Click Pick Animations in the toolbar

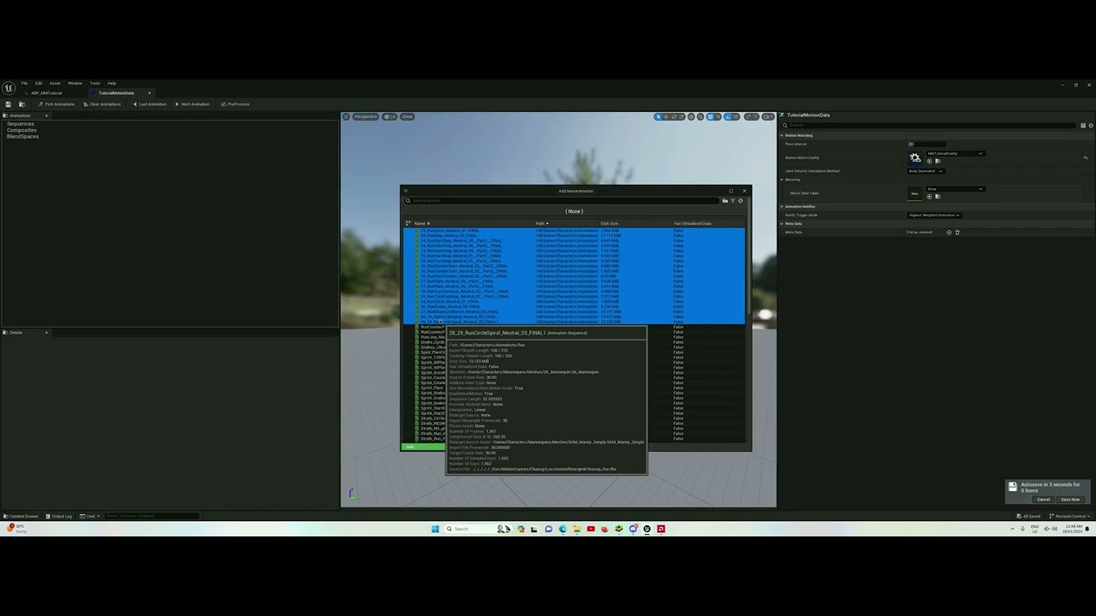pyautogui.click(x=56, y=104)
